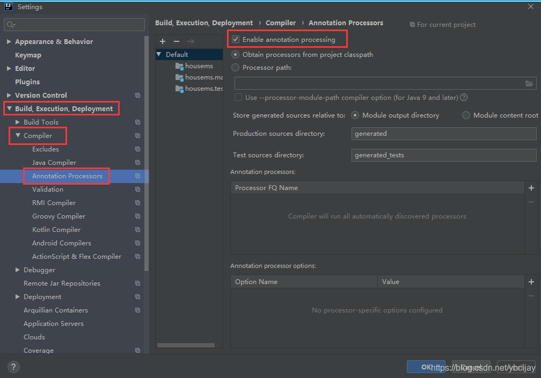
Task: Click project-level icon beside Excludes
Action: (137, 149)
